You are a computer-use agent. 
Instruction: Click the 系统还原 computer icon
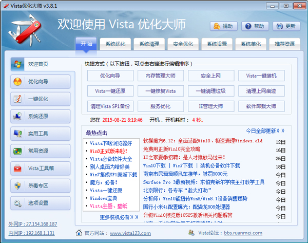(17, 116)
